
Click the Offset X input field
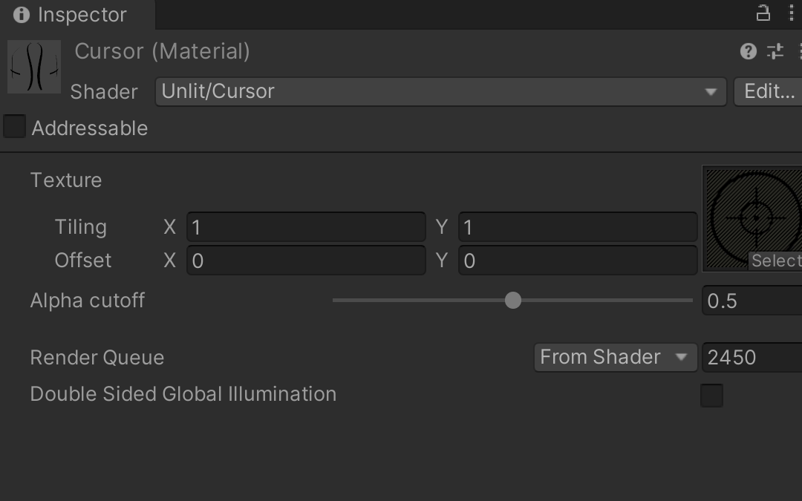tap(306, 261)
